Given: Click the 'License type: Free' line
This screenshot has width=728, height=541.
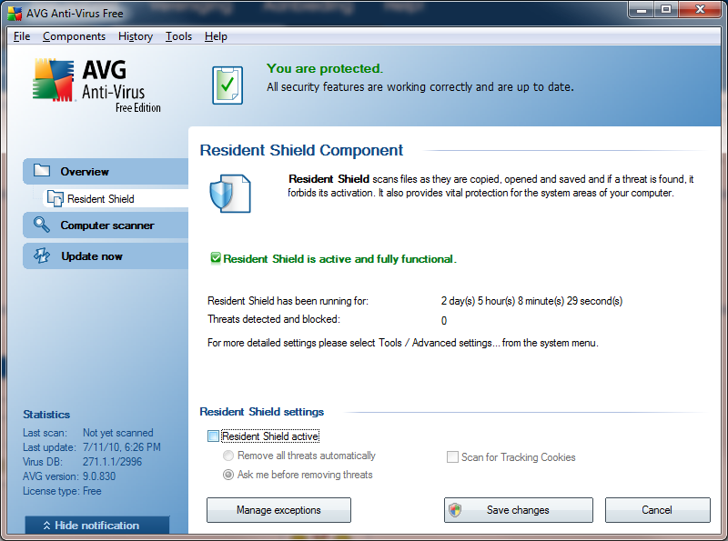Looking at the screenshot, I should (x=62, y=491).
